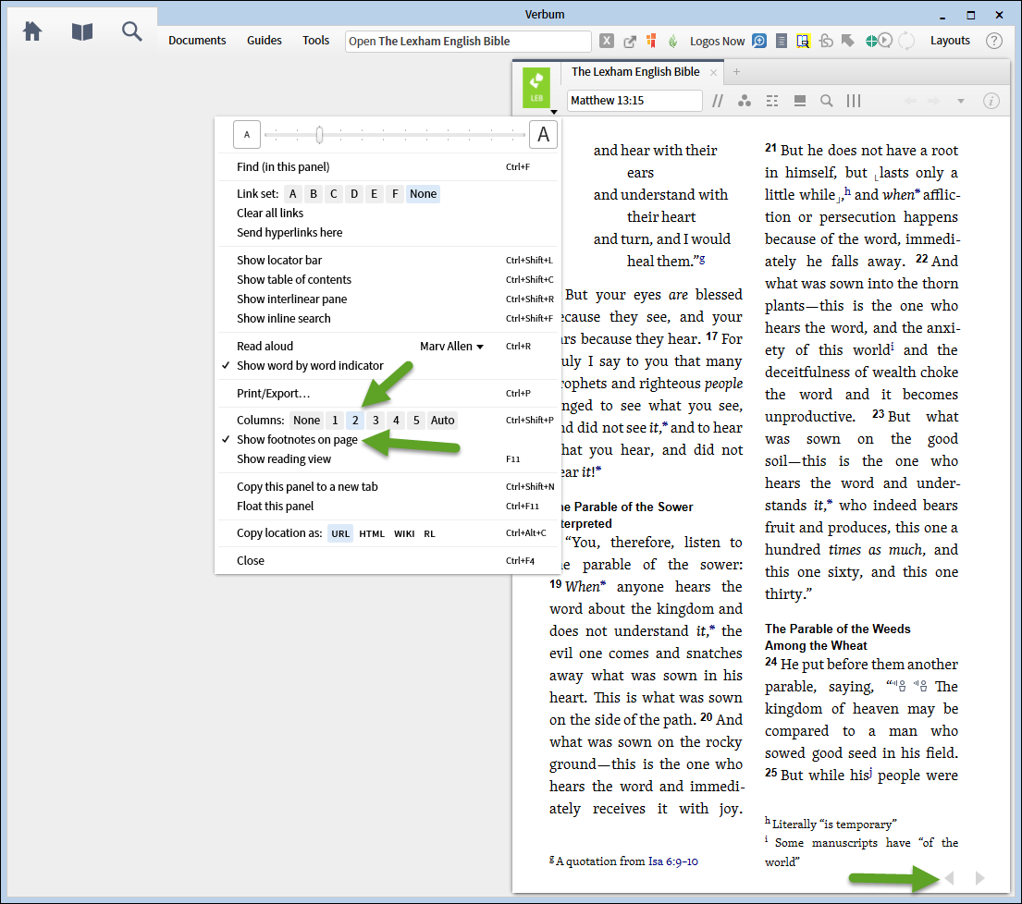Click the small A decrease font button
The image size is (1022, 904).
pyautogui.click(x=247, y=135)
